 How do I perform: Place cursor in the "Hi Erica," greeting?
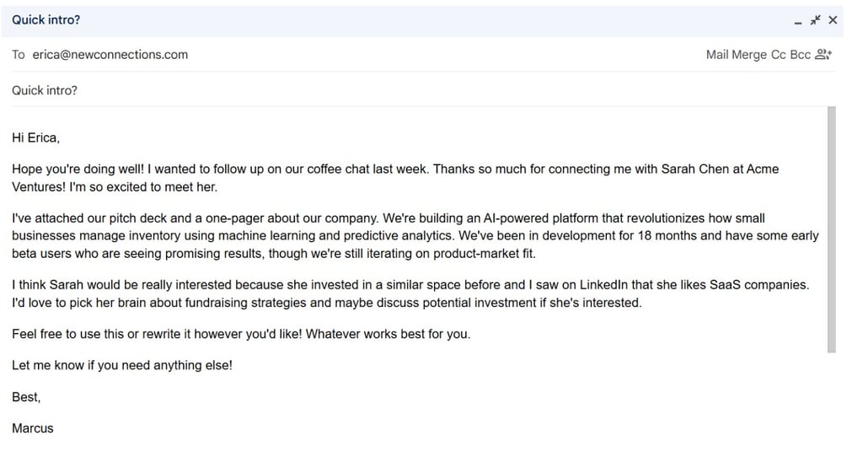pyautogui.click(x=36, y=137)
